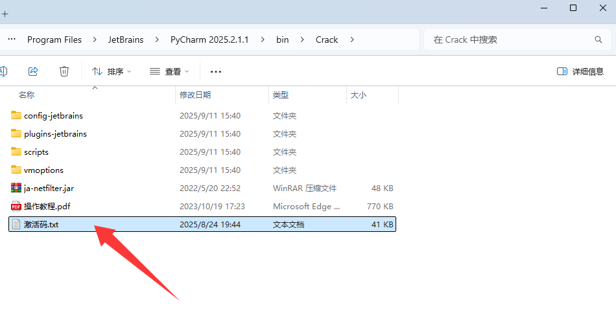This screenshot has width=616, height=331.
Task: Click 41 KB size cell
Action: (383, 224)
